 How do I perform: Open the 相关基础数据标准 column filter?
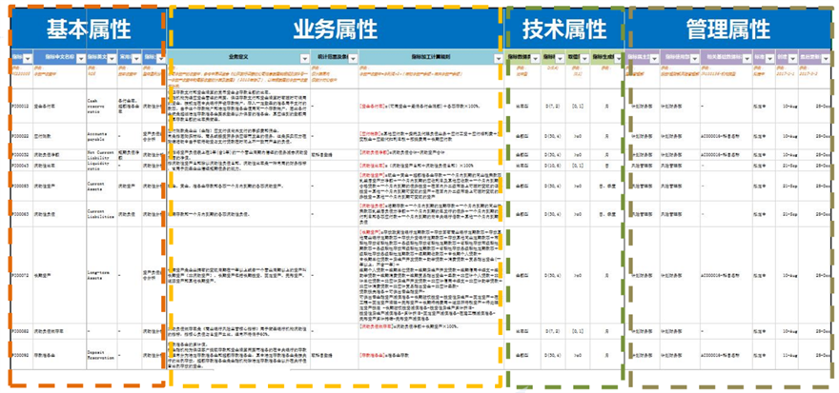click(x=746, y=59)
